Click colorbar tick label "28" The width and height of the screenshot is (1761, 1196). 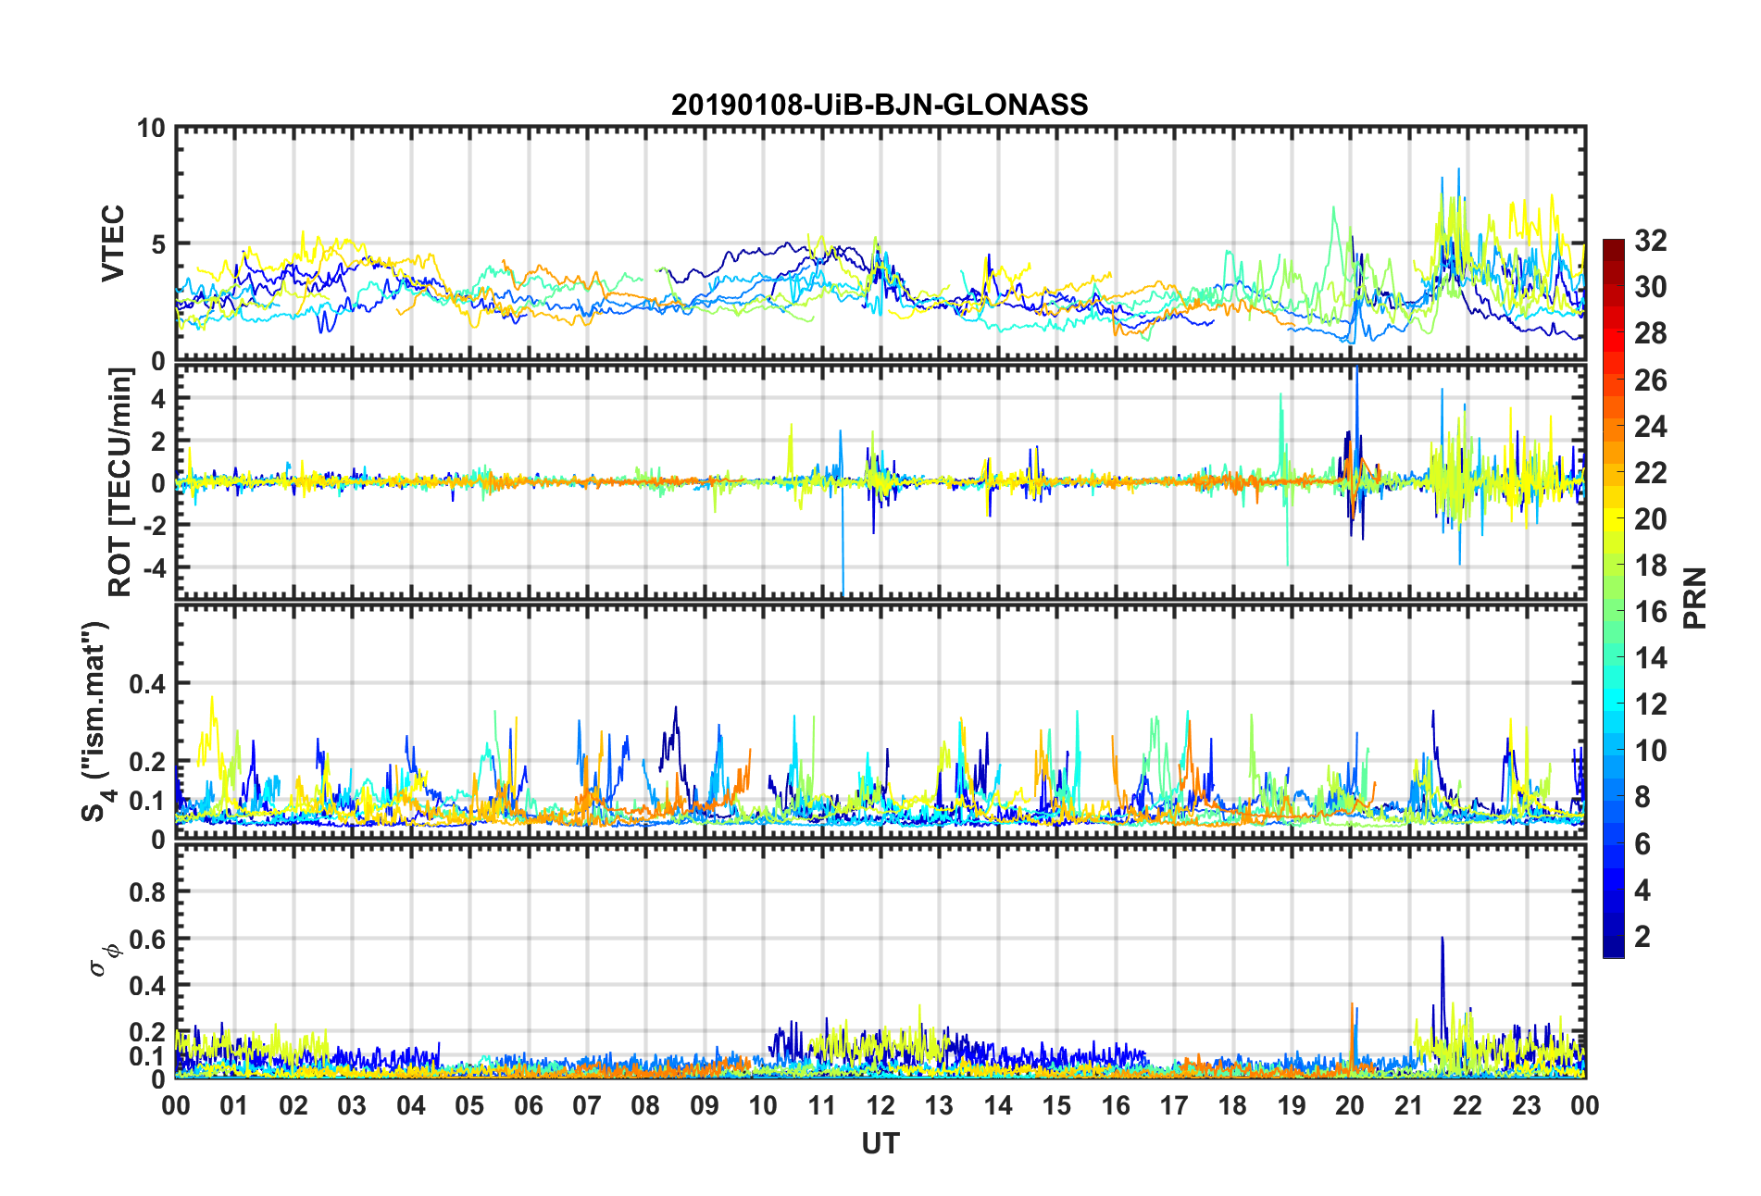coord(1651,333)
